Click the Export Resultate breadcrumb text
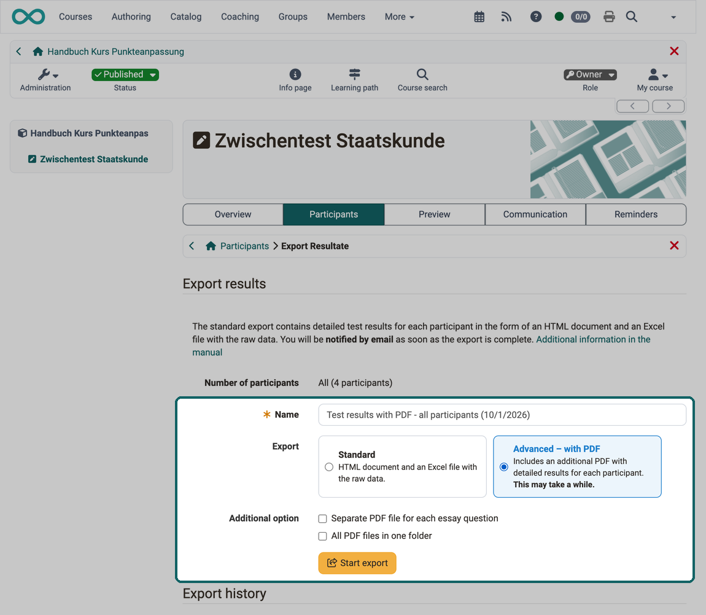This screenshot has width=706, height=615. click(315, 246)
